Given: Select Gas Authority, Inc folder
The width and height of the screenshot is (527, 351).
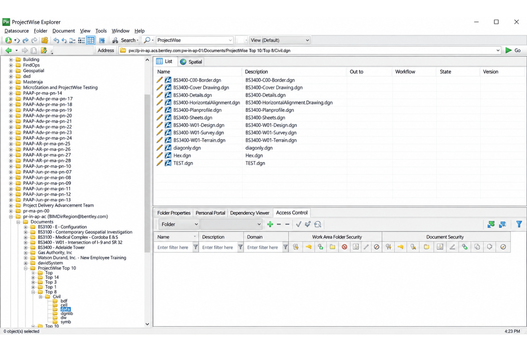Looking at the screenshot, I should coord(55,252).
